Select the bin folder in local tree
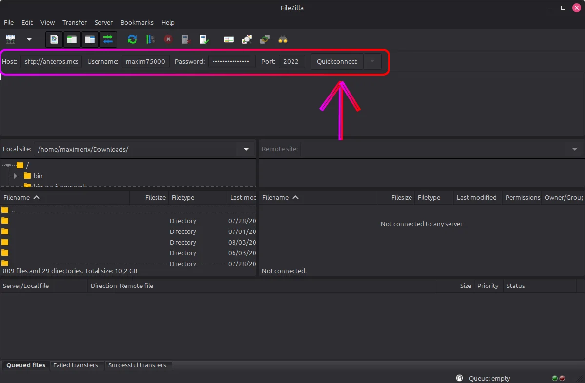Viewport: 585px width, 383px height. coord(38,176)
